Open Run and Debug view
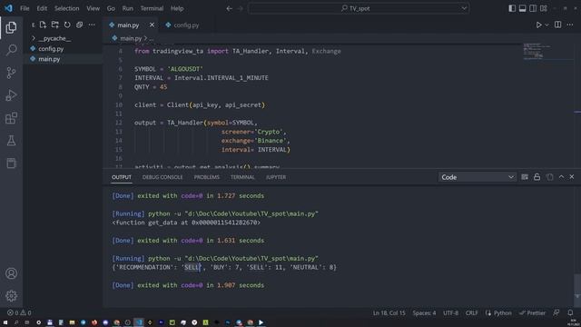581x327 pixels. (11, 95)
